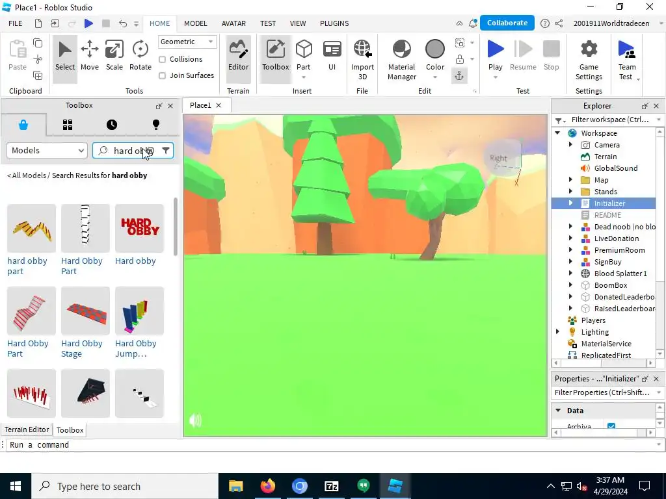Open Toolbox Creations lightbulb tab
The image size is (666, 499).
point(156,125)
